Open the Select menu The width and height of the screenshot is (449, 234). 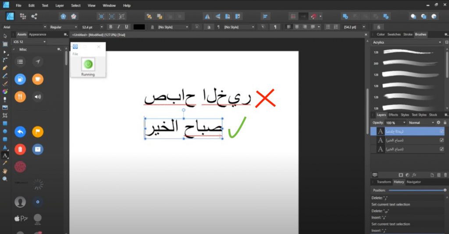[x=75, y=5]
